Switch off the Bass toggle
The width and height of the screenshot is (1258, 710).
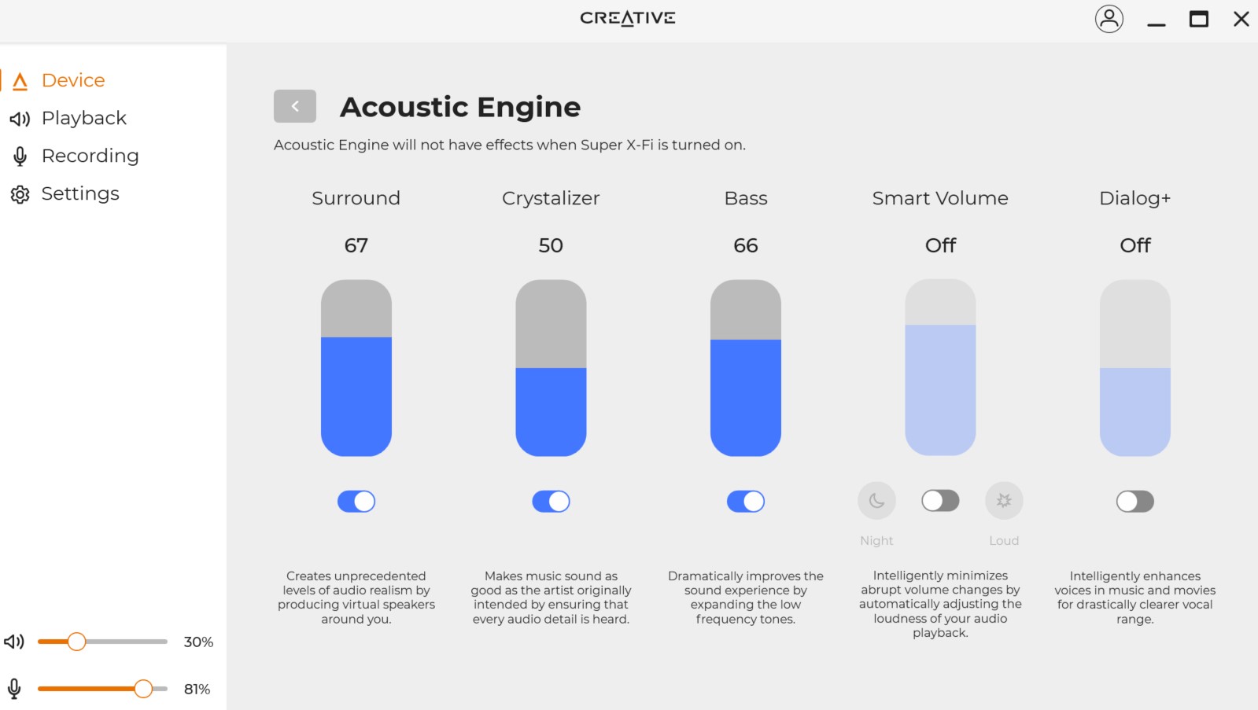pyautogui.click(x=746, y=502)
